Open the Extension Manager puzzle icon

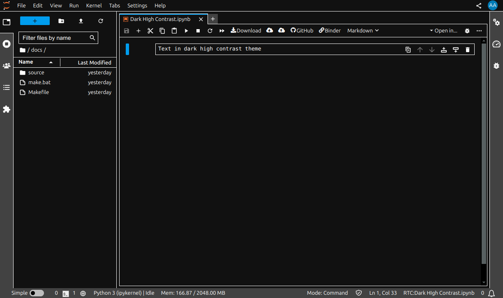(x=7, y=109)
